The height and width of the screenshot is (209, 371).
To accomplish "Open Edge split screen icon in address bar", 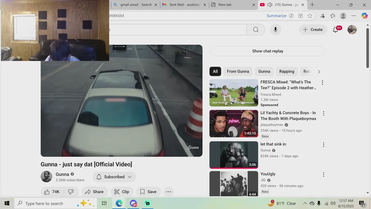I will 291,16.
